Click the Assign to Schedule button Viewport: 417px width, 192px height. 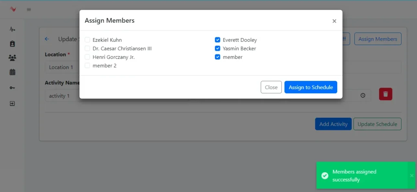coord(310,87)
